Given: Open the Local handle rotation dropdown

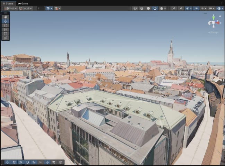Looking at the screenshot, I should pyautogui.click(x=26, y=8).
